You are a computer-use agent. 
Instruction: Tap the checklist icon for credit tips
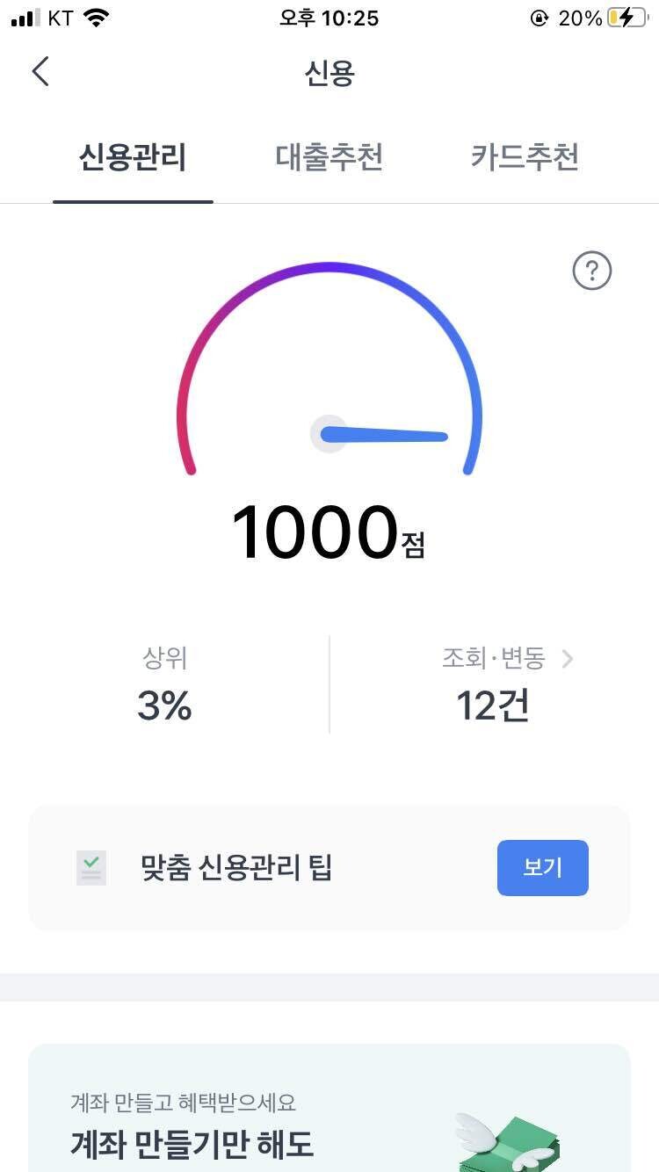(x=91, y=868)
